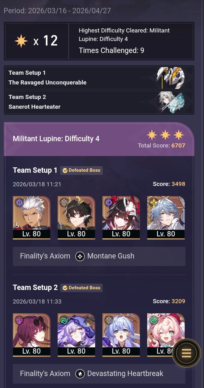Select the white-haired character in Team Setup 1
This screenshot has height=388, width=204.
click(32, 218)
